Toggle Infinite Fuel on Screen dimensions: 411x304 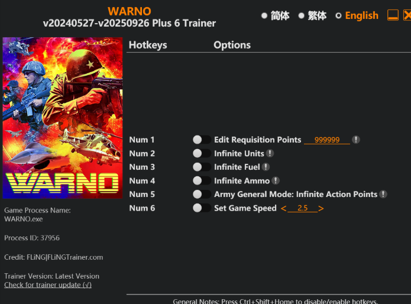click(x=202, y=167)
